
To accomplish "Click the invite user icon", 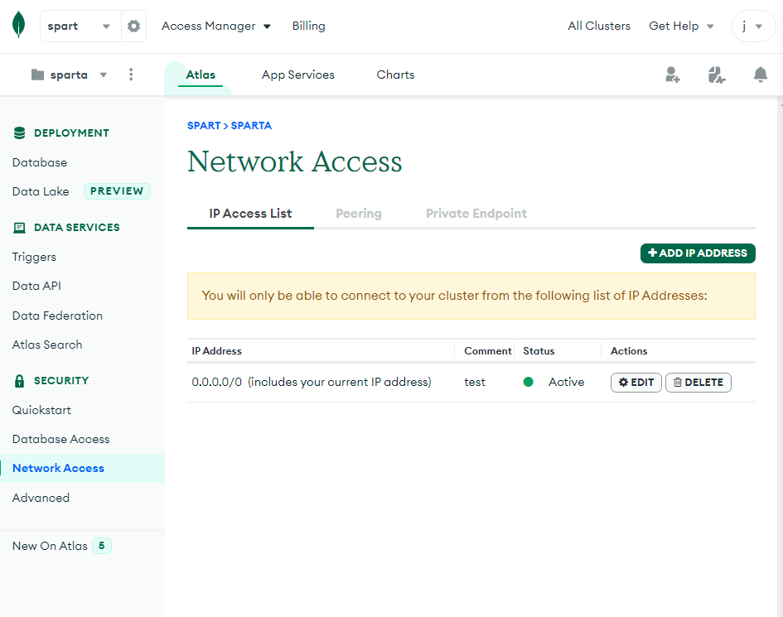I will click(x=672, y=75).
